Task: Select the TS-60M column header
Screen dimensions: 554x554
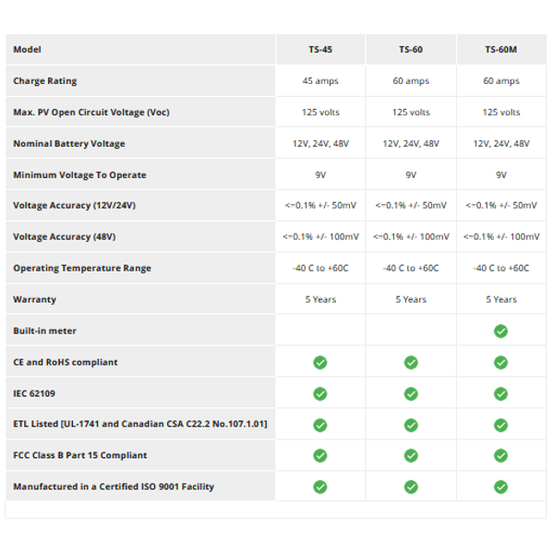Action: pyautogui.click(x=501, y=50)
